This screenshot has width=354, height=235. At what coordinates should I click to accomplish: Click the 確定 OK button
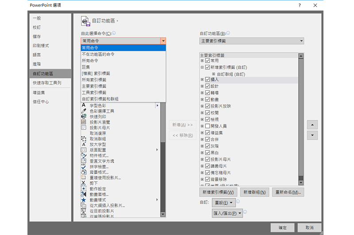point(282,228)
